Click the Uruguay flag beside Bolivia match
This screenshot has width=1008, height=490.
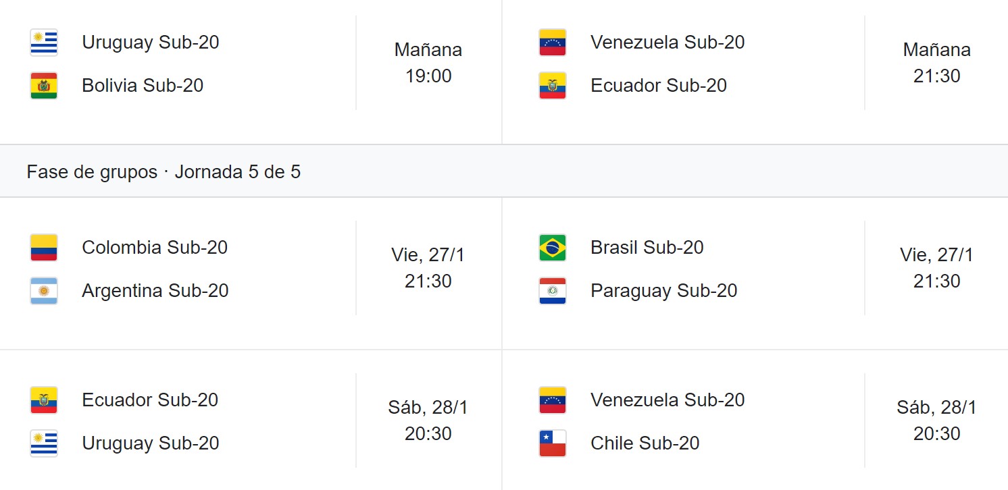coord(44,43)
